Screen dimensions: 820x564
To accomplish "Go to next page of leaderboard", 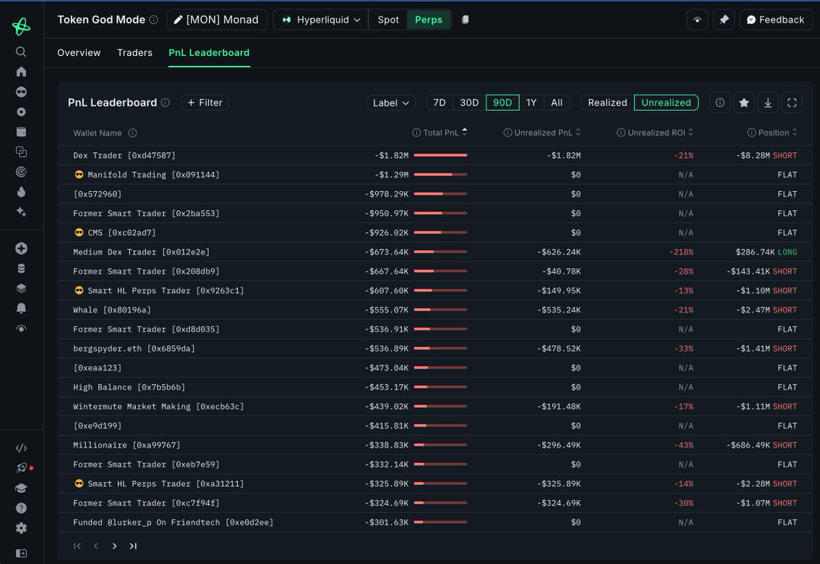I will pos(114,546).
